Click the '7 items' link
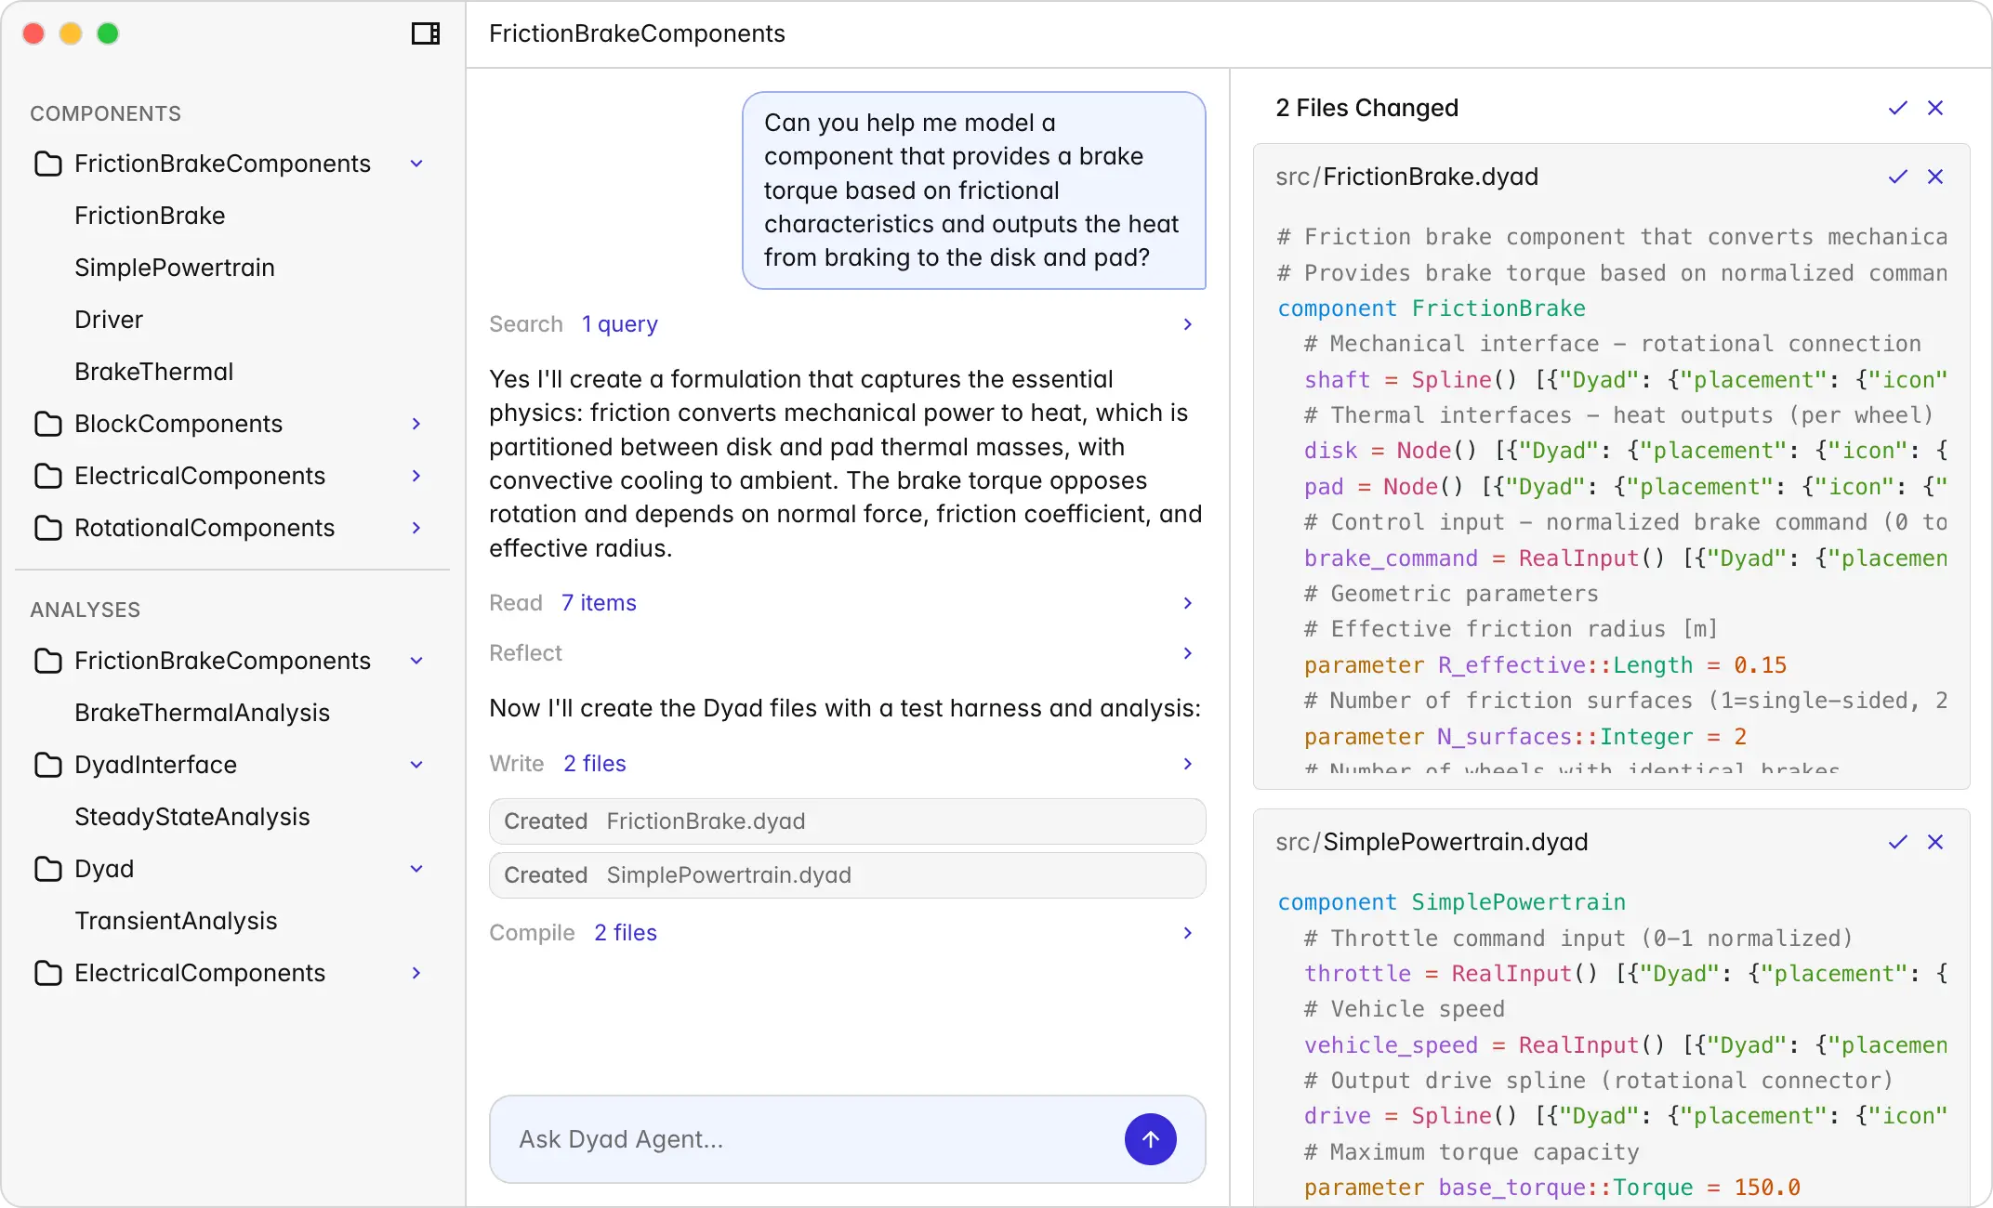Viewport: 1993px width, 1208px height. click(599, 603)
